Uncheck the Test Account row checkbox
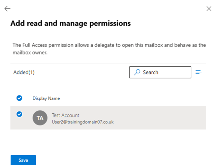 point(19,114)
